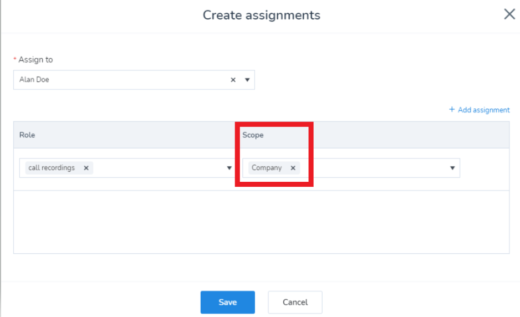Viewport: 520px width, 317px height.
Task: Remove the Company scope tag
Action: tap(293, 168)
